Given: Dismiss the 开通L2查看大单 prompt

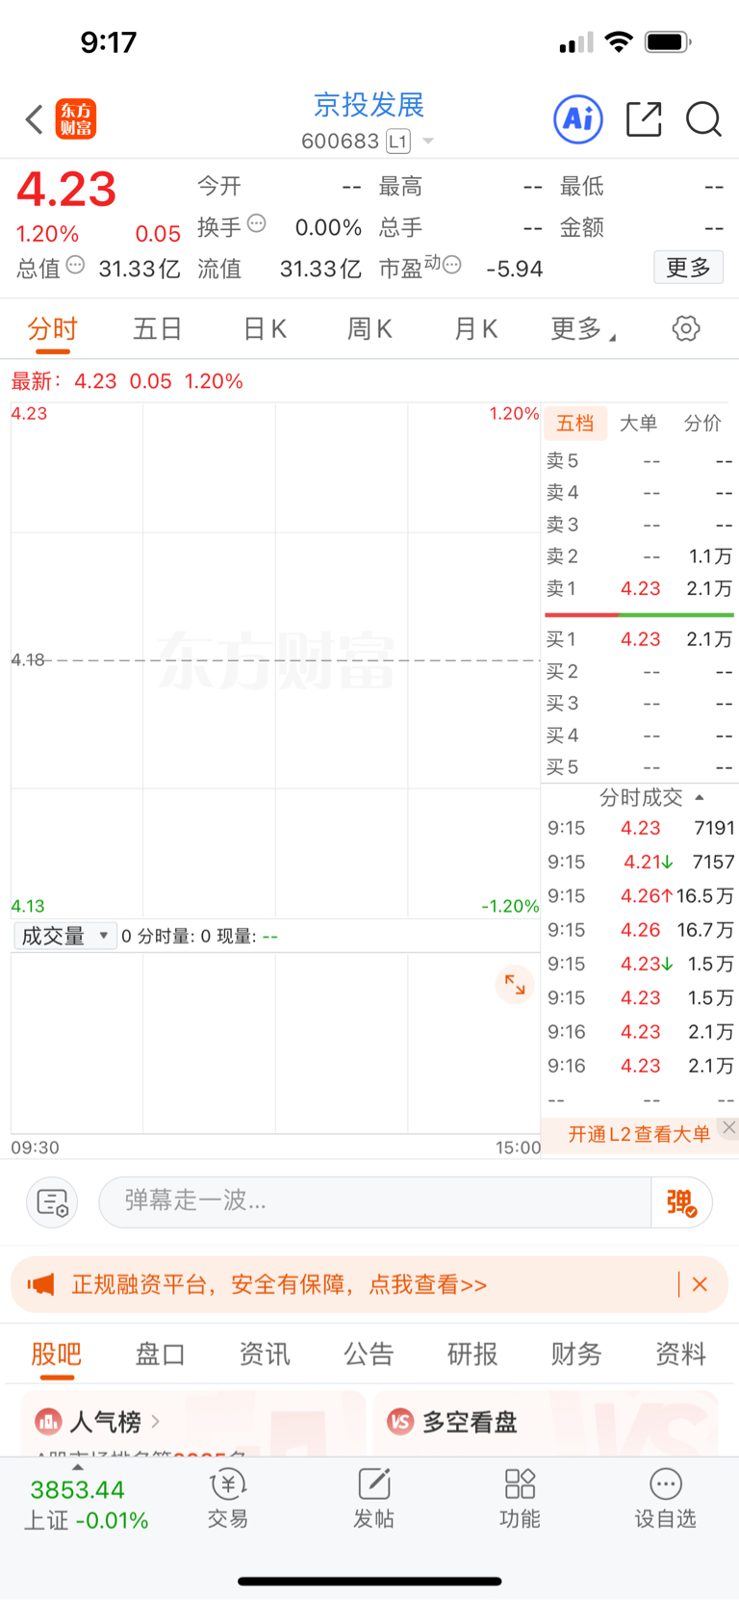Looking at the screenshot, I should click(x=729, y=1127).
